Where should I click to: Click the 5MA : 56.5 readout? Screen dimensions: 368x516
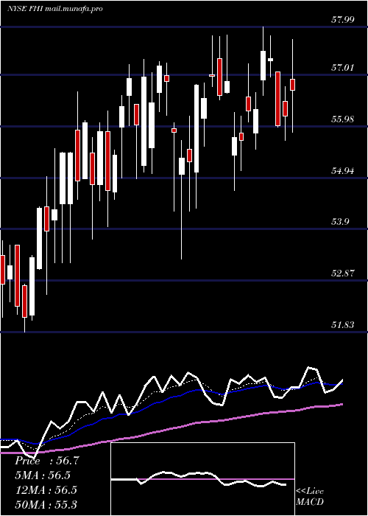click(x=43, y=475)
